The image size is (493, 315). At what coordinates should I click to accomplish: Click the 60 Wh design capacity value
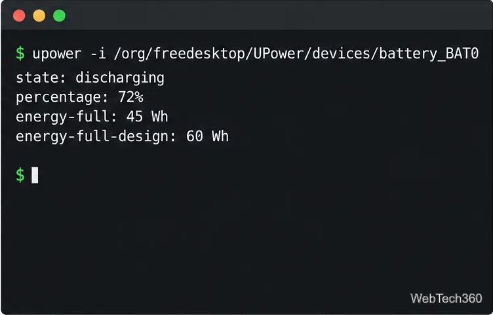pos(208,136)
